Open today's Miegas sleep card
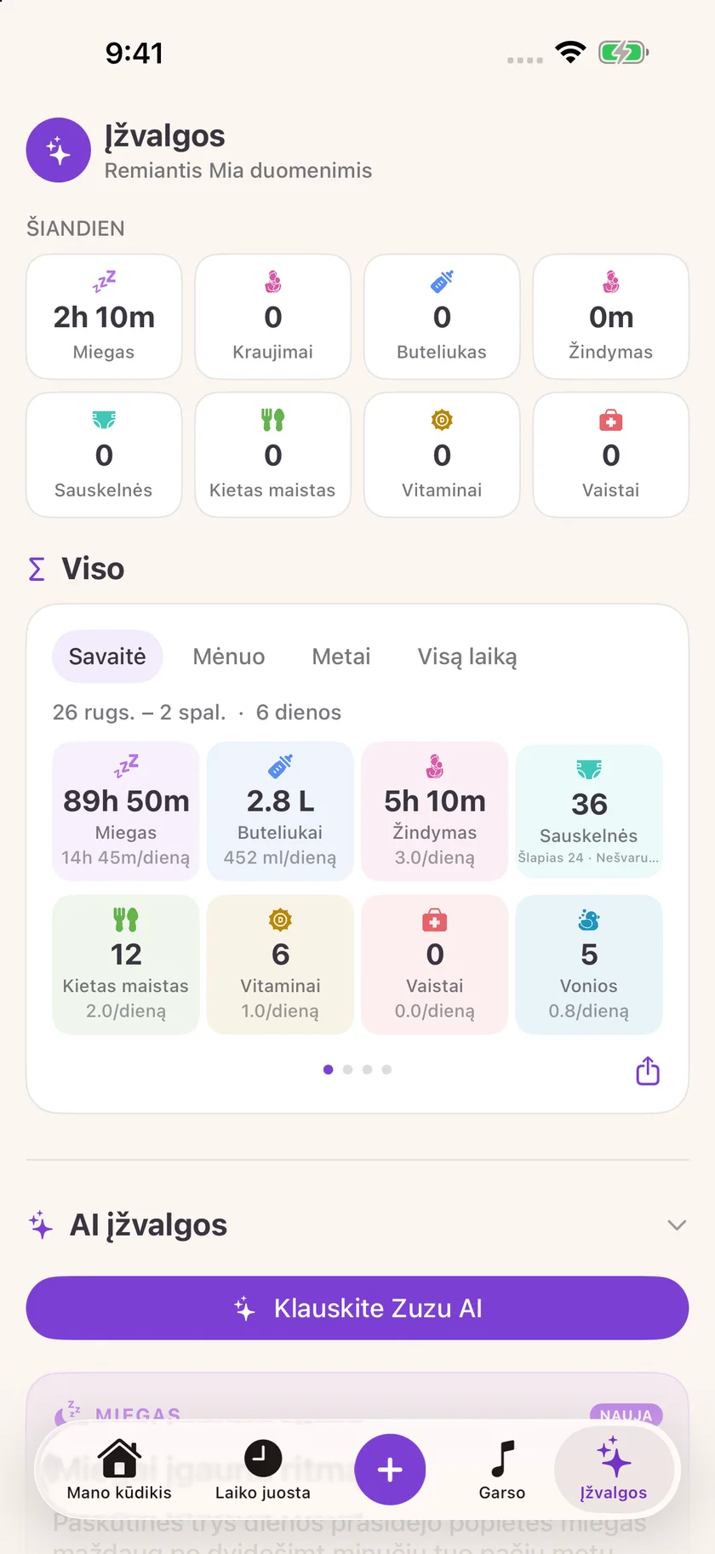The image size is (715, 1554). click(x=104, y=317)
